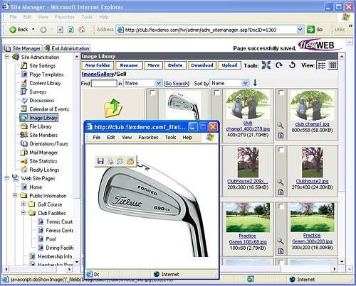Click the rotate counterclockwise tool icon
This screenshot has height=286, width=356.
292,65
